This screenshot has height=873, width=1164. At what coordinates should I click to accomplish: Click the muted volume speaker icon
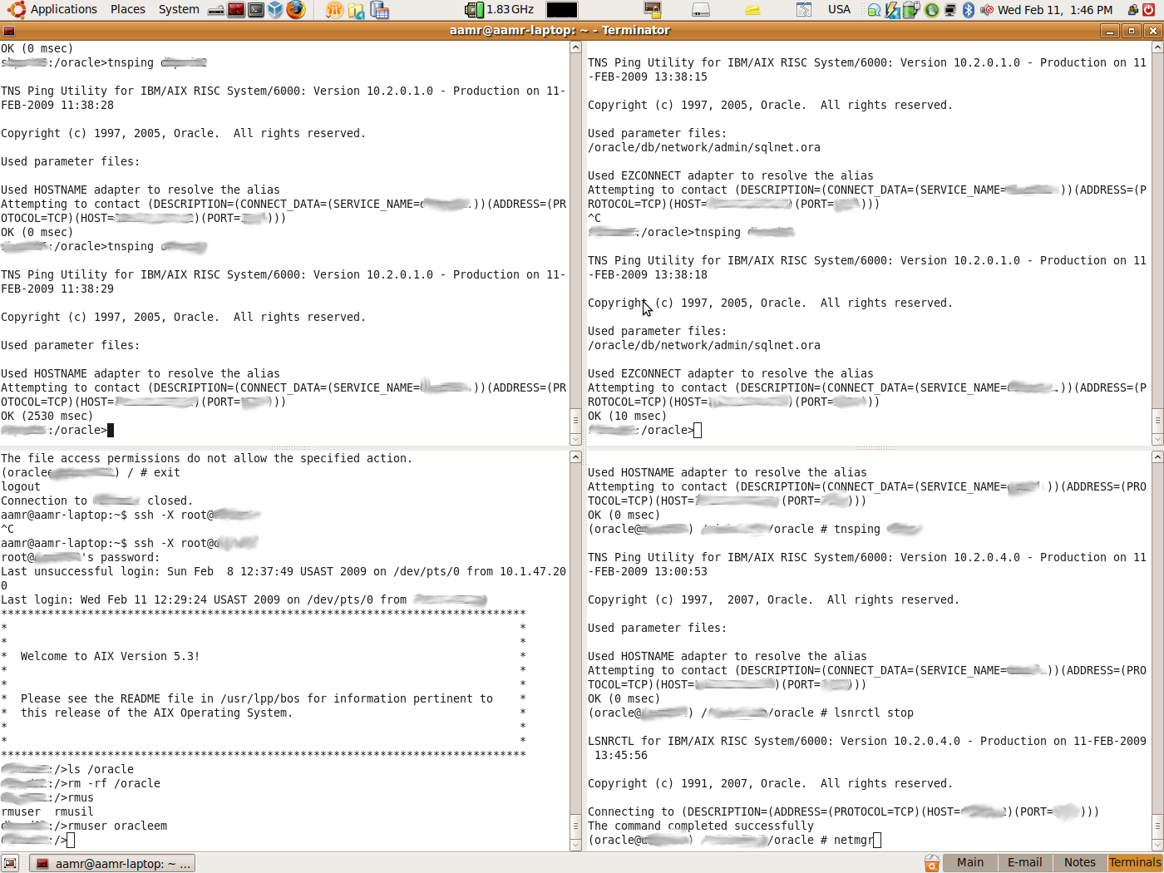click(x=986, y=10)
